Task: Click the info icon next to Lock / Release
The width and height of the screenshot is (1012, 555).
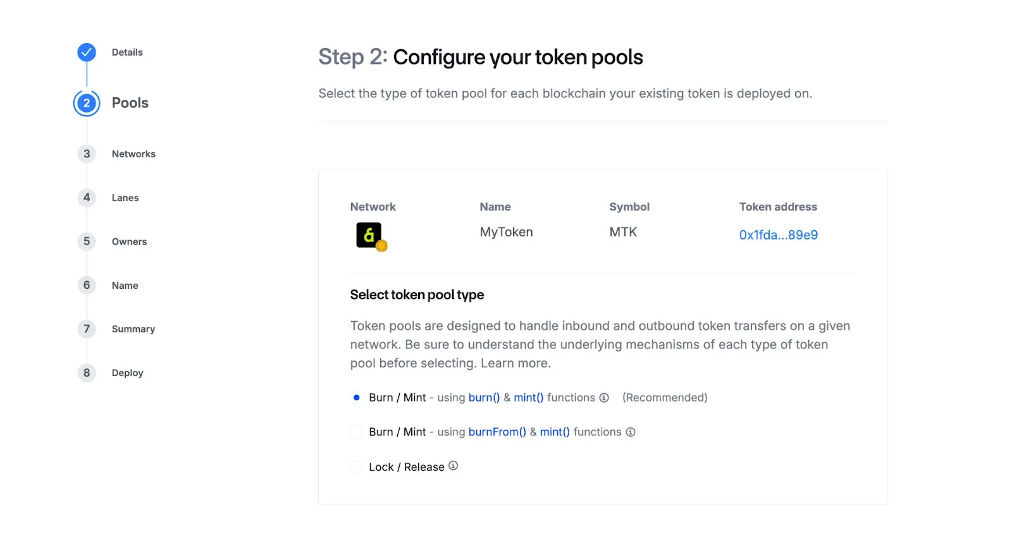Action: tap(454, 466)
